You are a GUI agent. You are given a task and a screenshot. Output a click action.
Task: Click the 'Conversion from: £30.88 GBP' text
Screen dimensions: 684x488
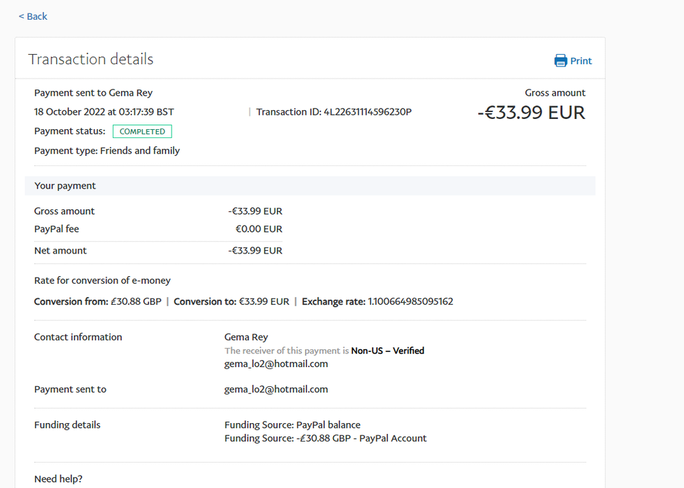(x=97, y=301)
